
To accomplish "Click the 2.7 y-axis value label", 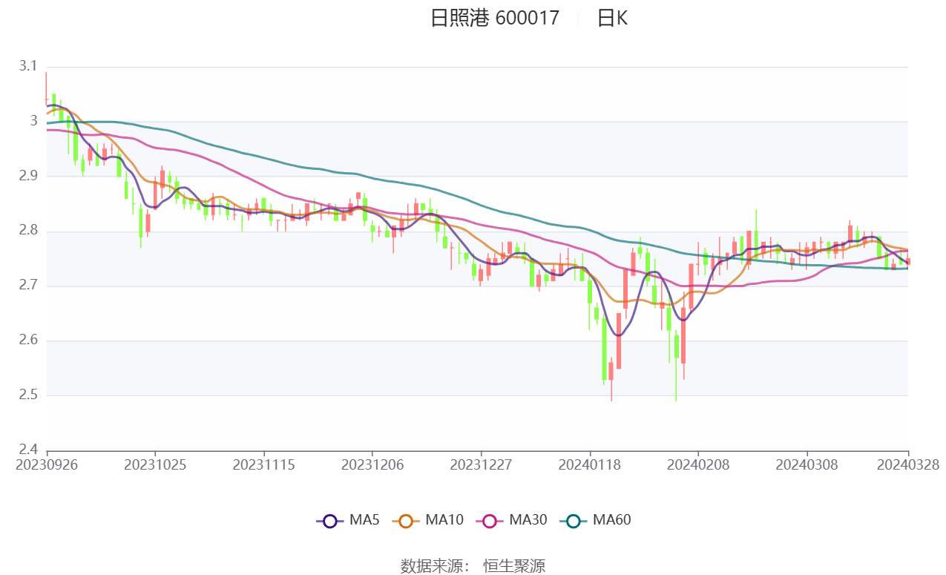I will 27,286.
